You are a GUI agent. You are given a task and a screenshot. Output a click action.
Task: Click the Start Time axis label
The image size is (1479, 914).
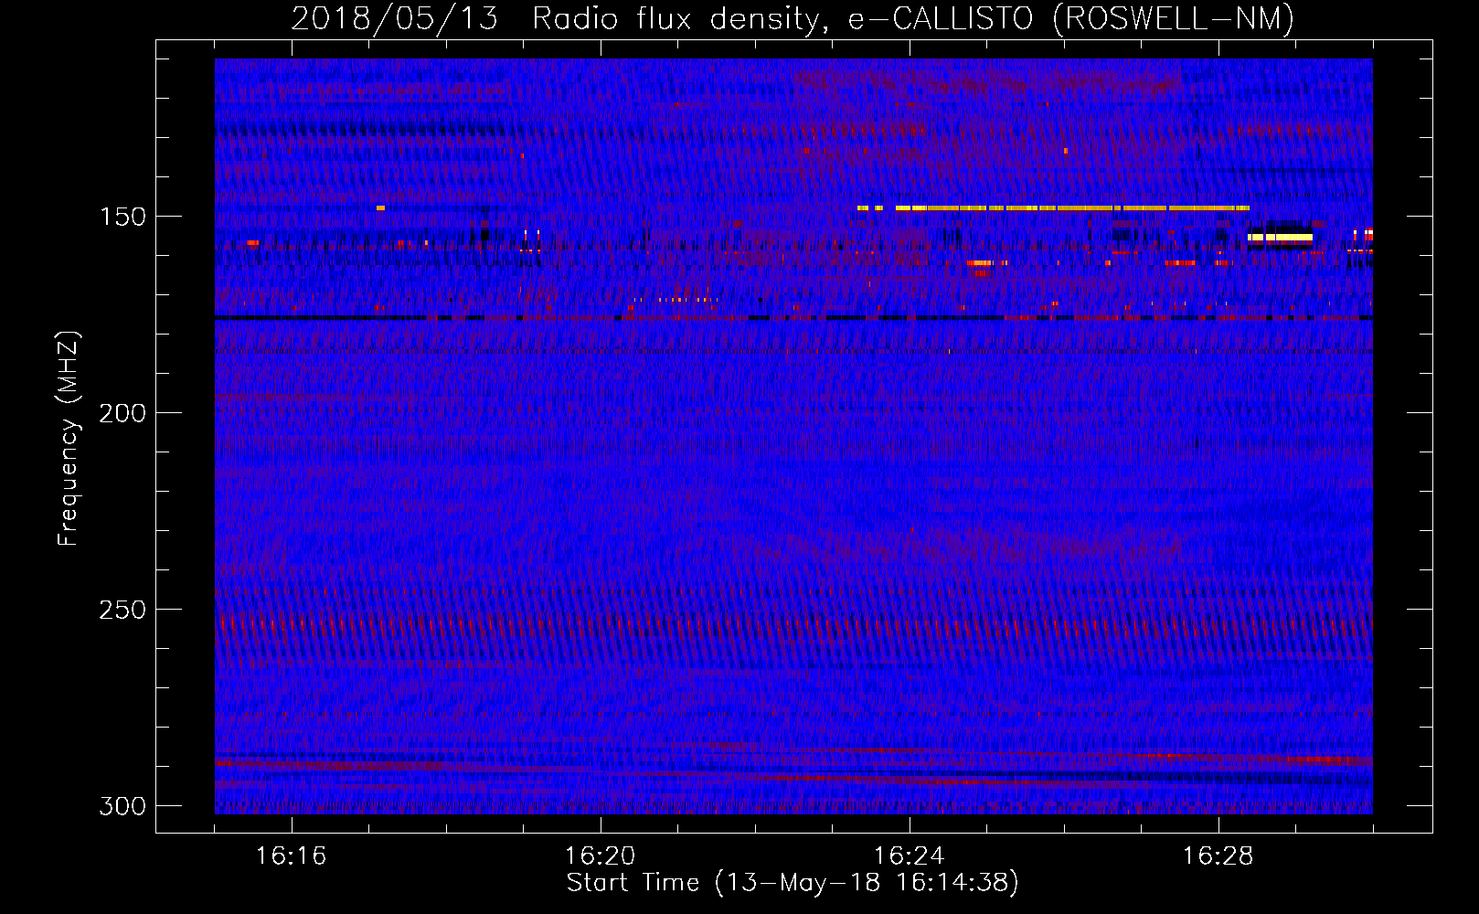click(x=793, y=883)
